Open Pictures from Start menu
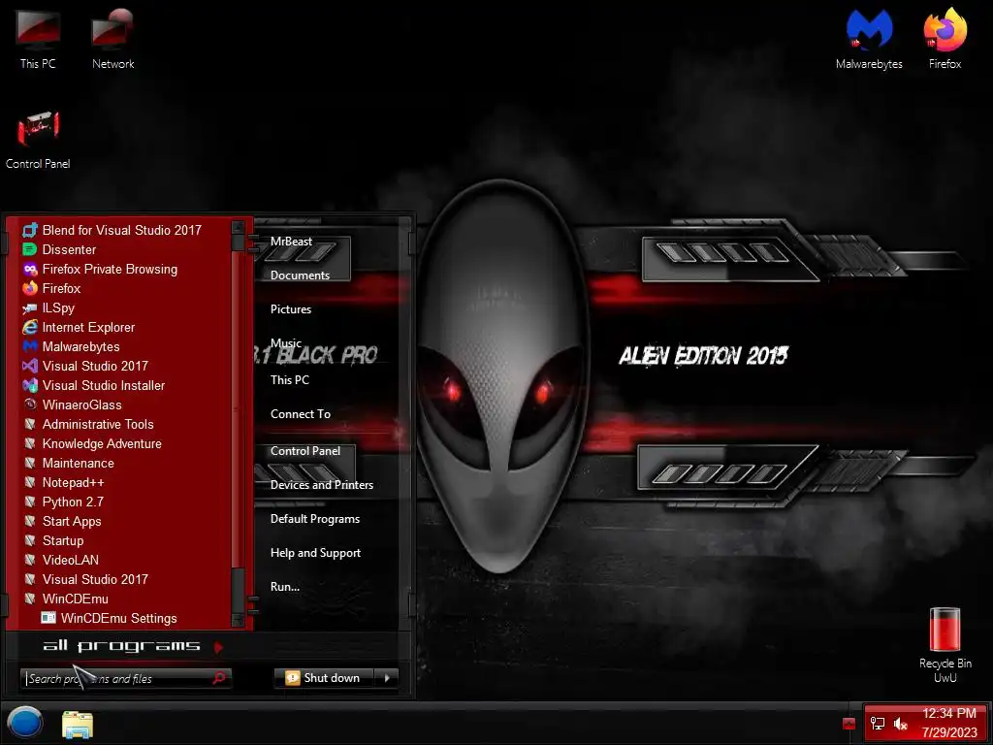This screenshot has width=993, height=745. (x=291, y=309)
